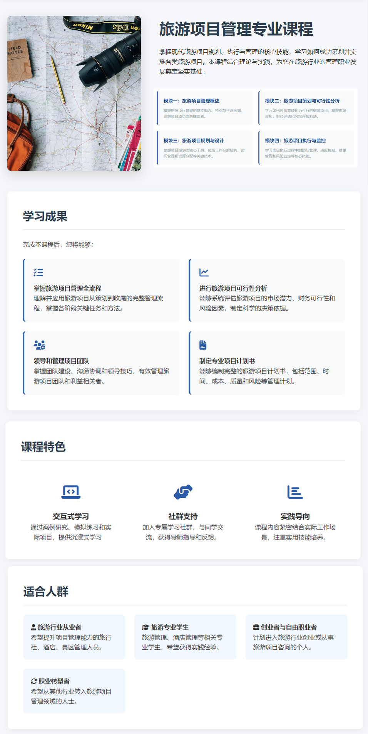Click the 职业转型者 audience title

pyautogui.click(x=54, y=681)
